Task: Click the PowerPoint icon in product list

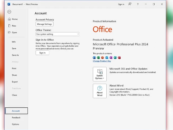Action: tap(102, 58)
